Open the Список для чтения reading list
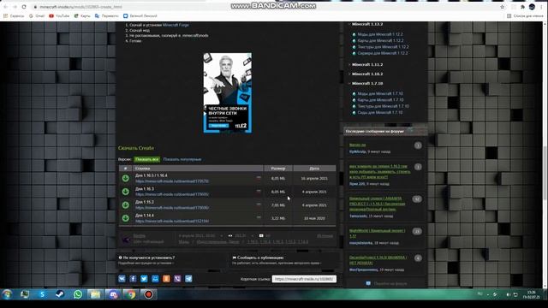 click(x=525, y=16)
